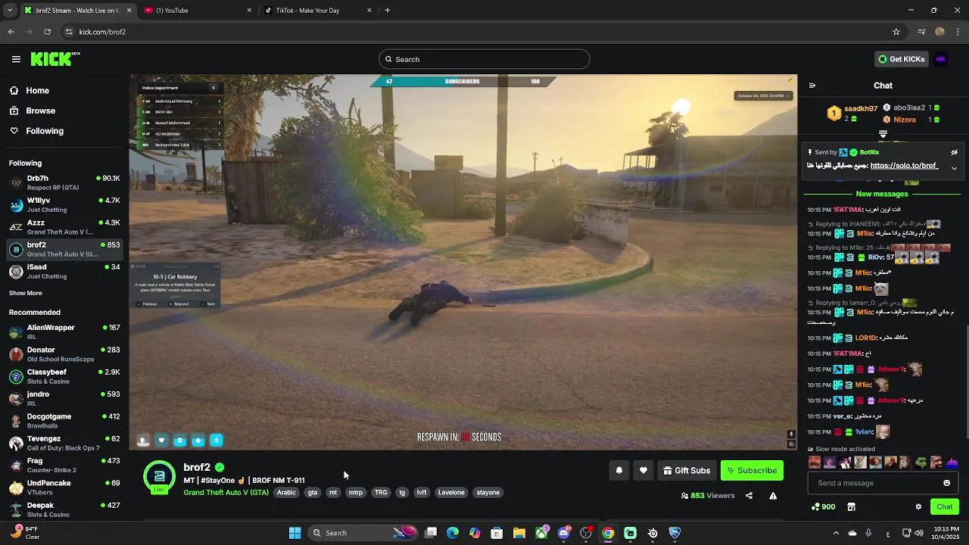Open browser tab search dropdown
Viewport: 969px width, 545px height.
pos(11,11)
